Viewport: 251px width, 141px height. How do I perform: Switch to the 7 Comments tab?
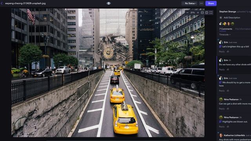click(x=226, y=29)
